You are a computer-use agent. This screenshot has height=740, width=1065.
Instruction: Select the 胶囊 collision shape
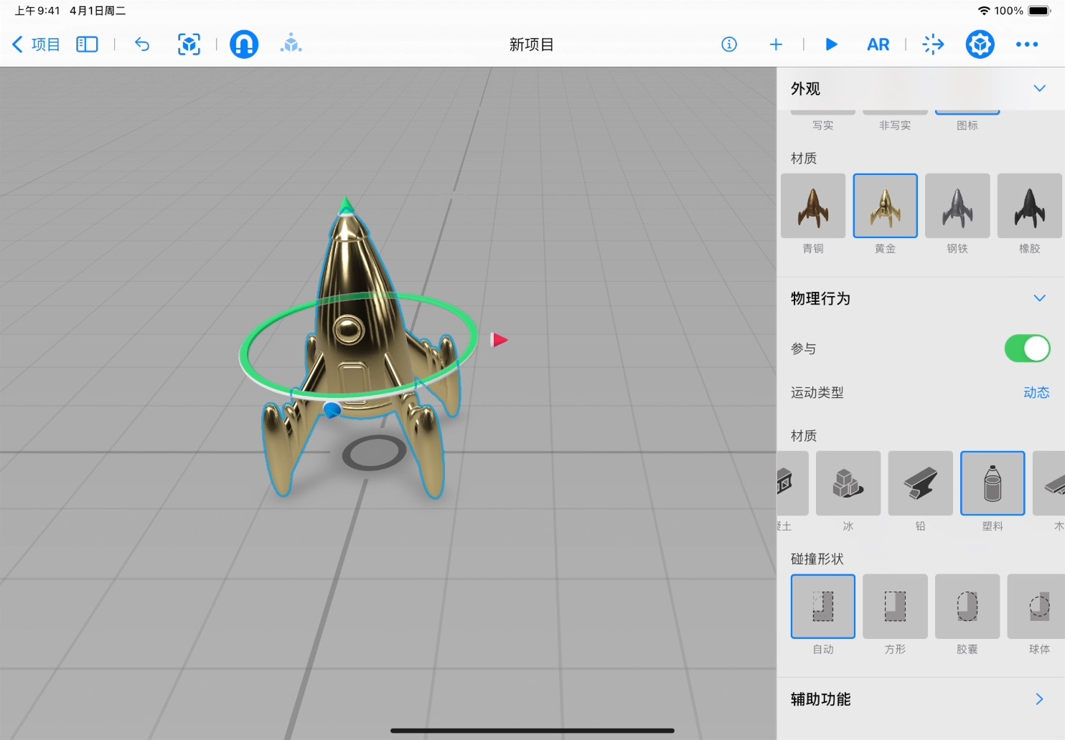(967, 607)
